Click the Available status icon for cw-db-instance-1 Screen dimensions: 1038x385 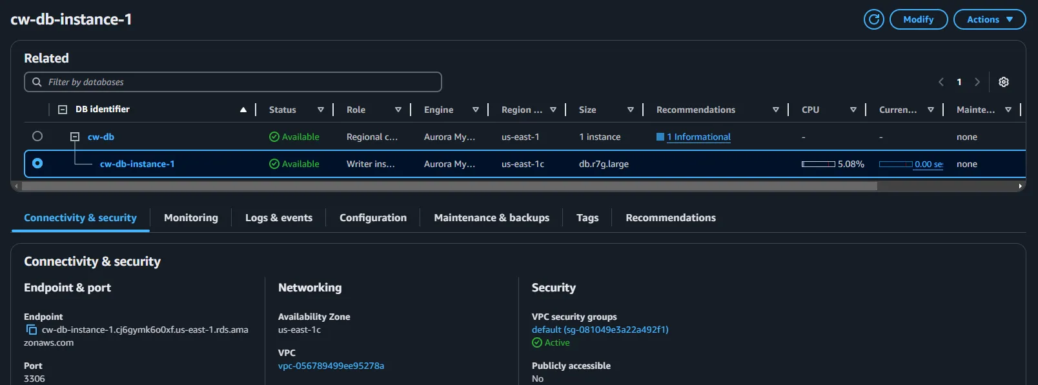tap(274, 164)
